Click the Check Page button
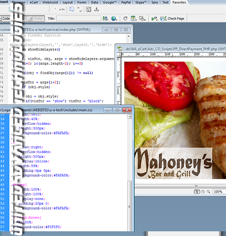The image size is (226, 236). pyautogui.click(x=172, y=18)
